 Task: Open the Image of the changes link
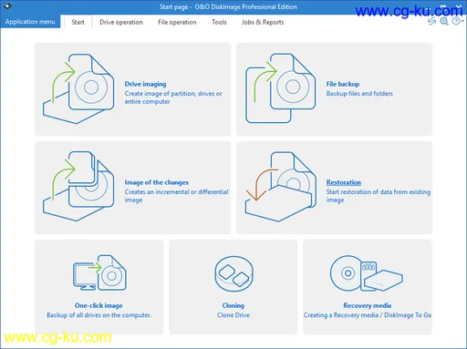(x=157, y=182)
